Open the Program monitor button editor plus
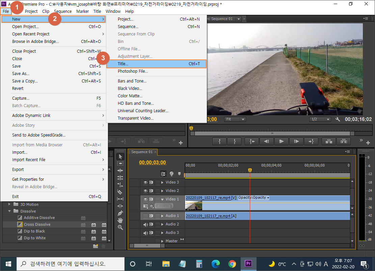375x271 pixels. 368,143
